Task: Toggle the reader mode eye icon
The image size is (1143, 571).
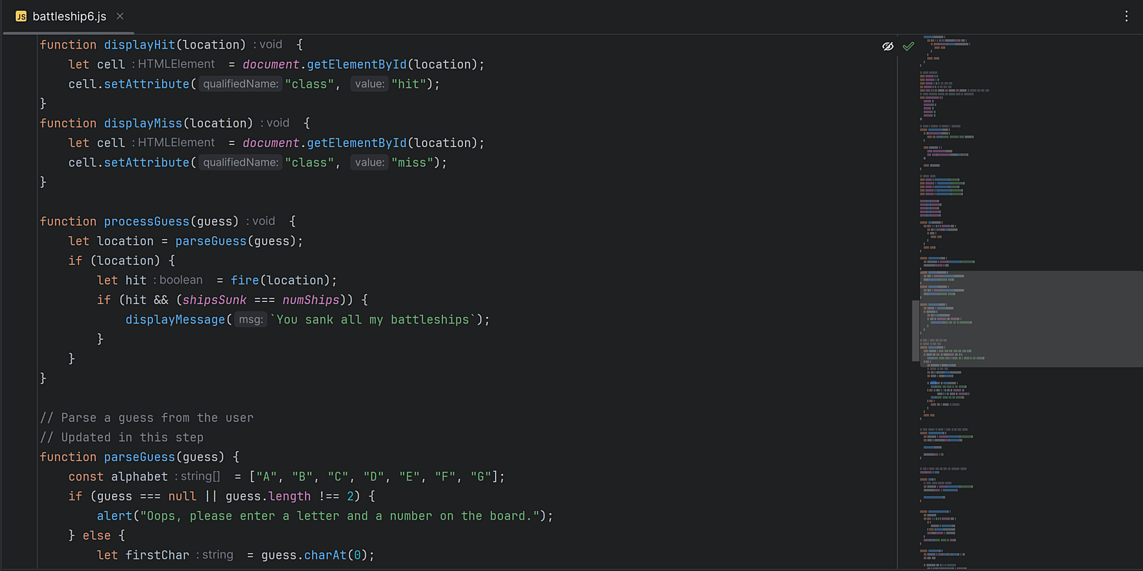Action: [888, 46]
